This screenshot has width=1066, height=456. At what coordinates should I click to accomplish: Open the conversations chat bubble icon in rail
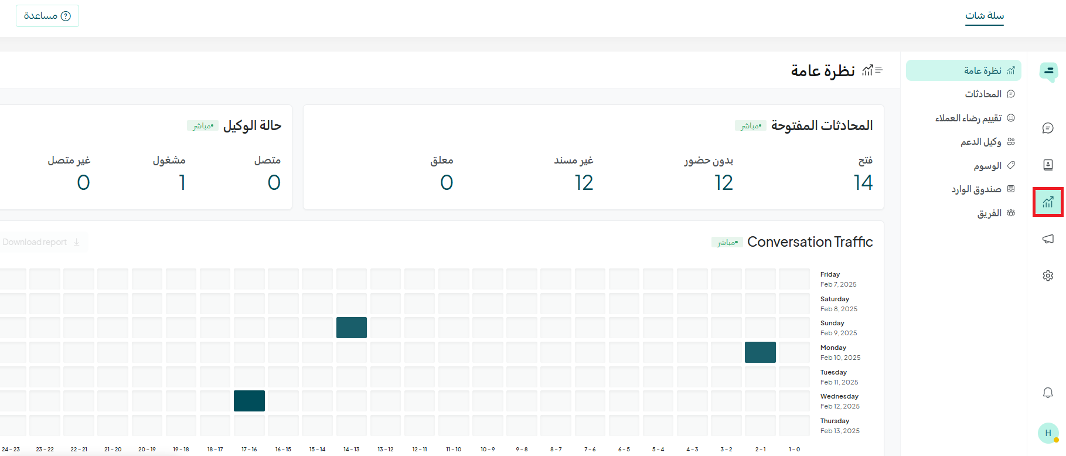coord(1048,128)
